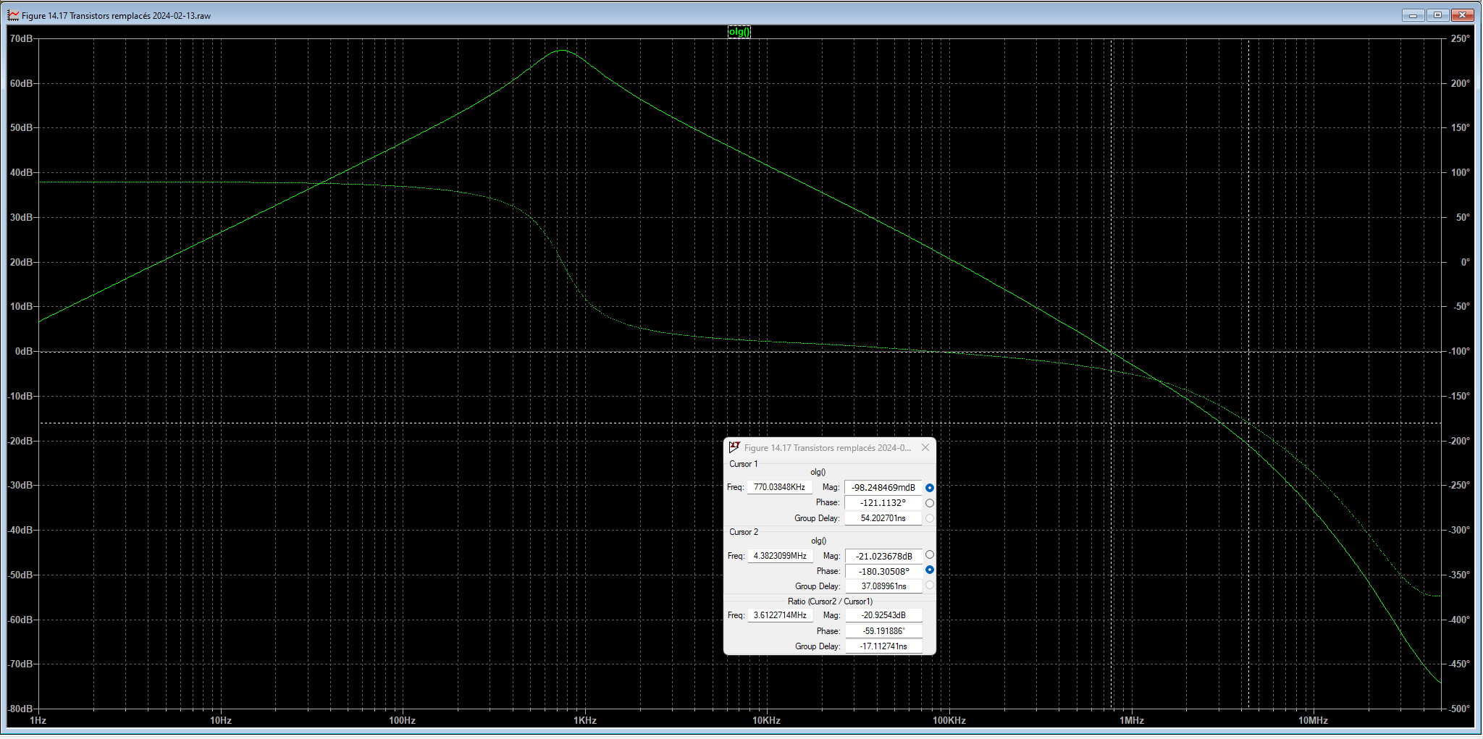The height and width of the screenshot is (739, 1483).
Task: Click Ratio Phase field -59.191886°
Action: [x=883, y=631]
